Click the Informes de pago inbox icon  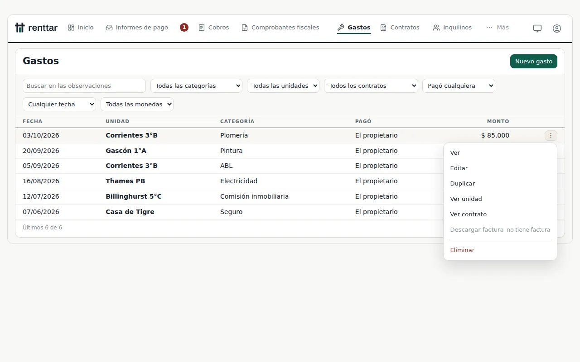(x=109, y=28)
